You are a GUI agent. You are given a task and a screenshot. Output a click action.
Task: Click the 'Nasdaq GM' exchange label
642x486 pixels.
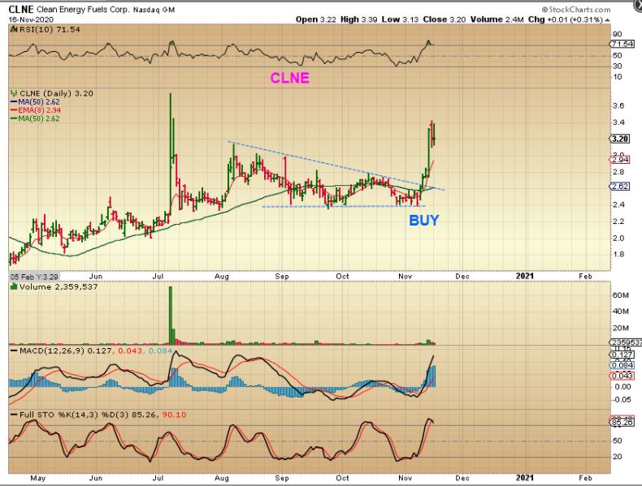154,10
